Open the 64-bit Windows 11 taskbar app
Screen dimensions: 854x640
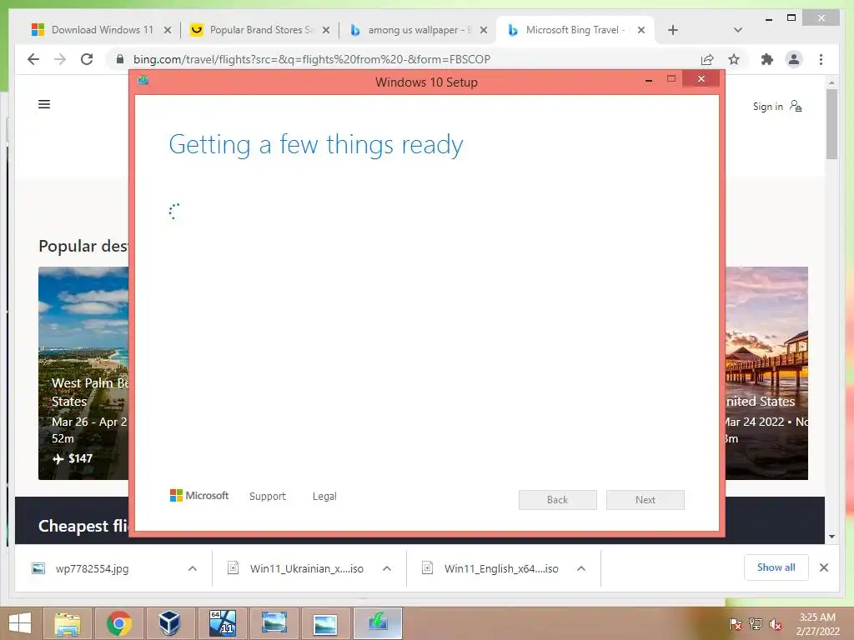(x=222, y=623)
